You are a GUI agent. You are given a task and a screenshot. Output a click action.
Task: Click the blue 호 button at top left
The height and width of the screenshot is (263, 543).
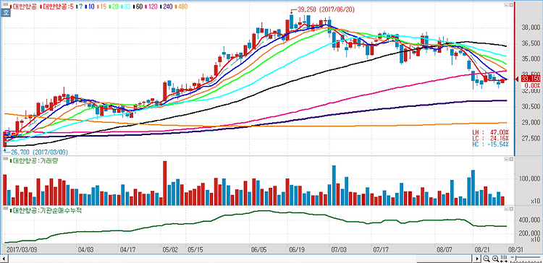6,13
